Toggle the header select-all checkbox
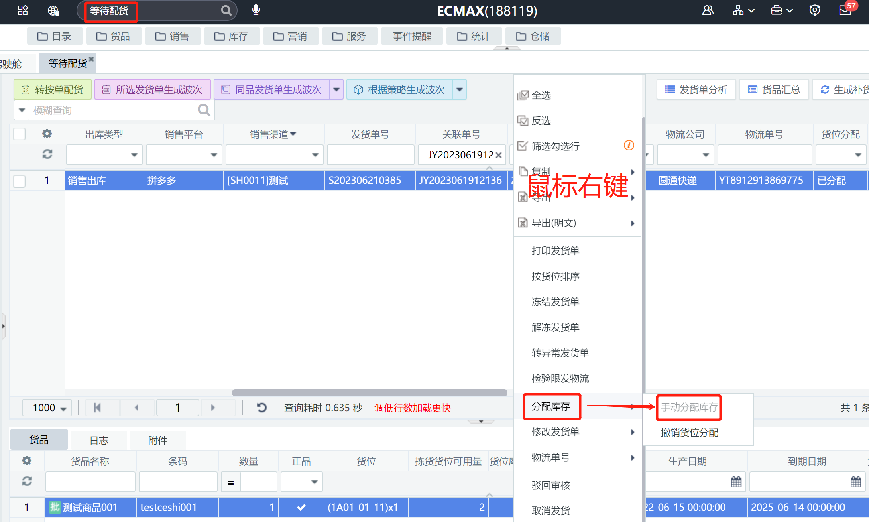The height and width of the screenshot is (522, 869). point(19,134)
